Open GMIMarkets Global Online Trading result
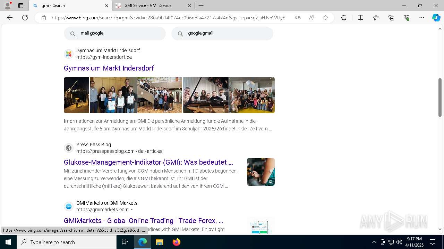The image size is (444, 249). 143,221
